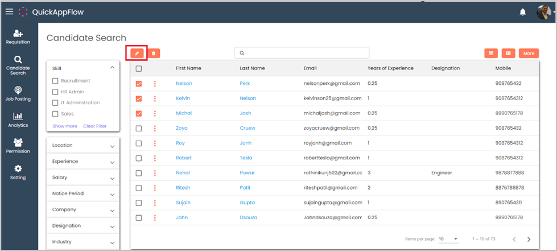Click the Clear Filter link

pyautogui.click(x=94, y=126)
